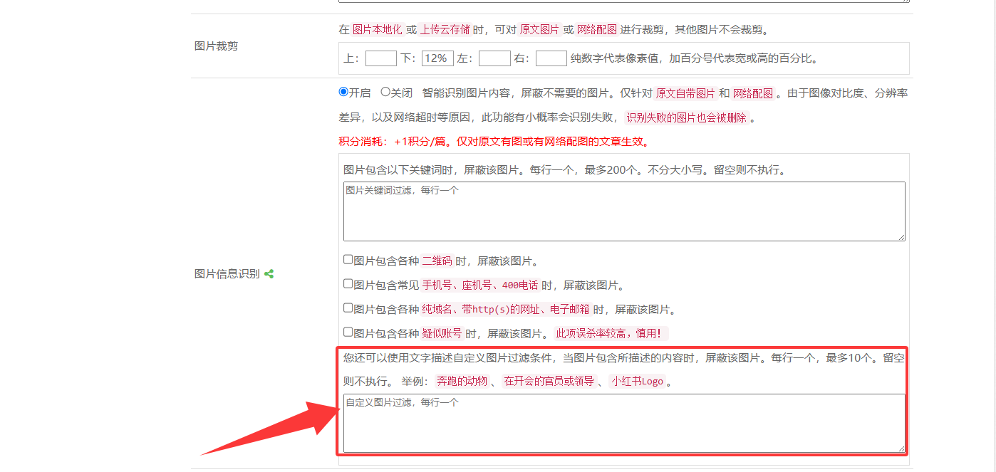This screenshot has width=996, height=472.
Task: Click the 小红书Logo example tag
Action: tap(637, 382)
